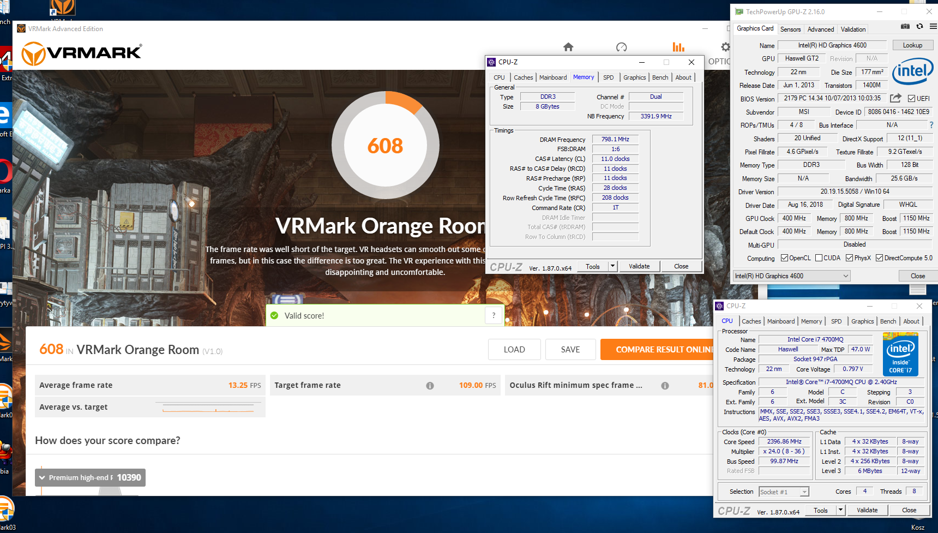
Task: Click CPU-Z memory window title icon
Action: coord(491,62)
